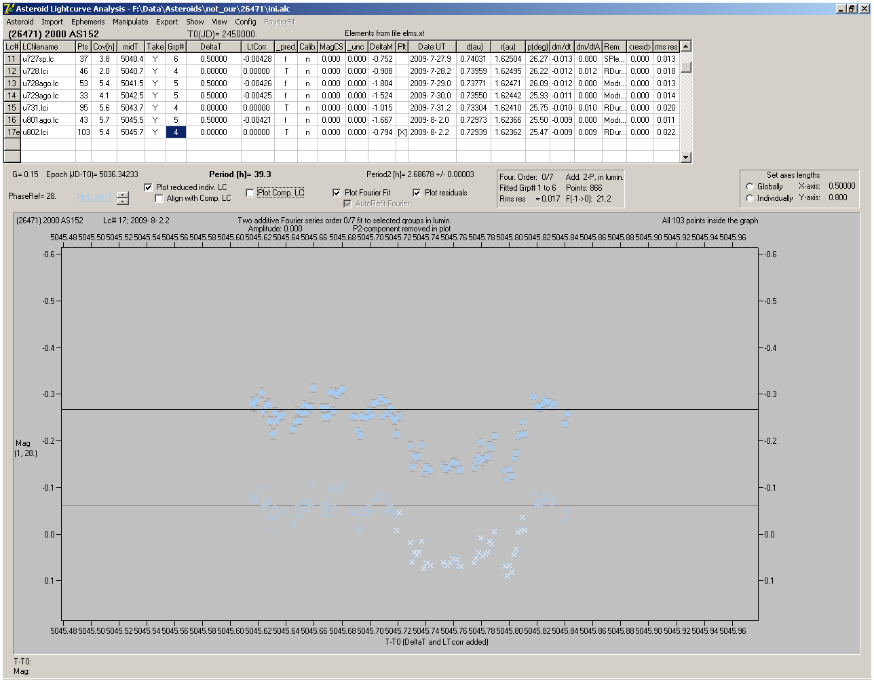
Task: Select row 14 u729ago.lc
Action: tap(341, 96)
